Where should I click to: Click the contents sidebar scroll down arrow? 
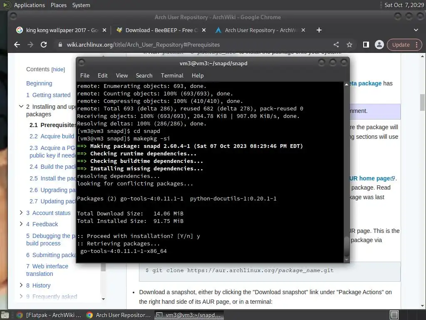coord(103,299)
